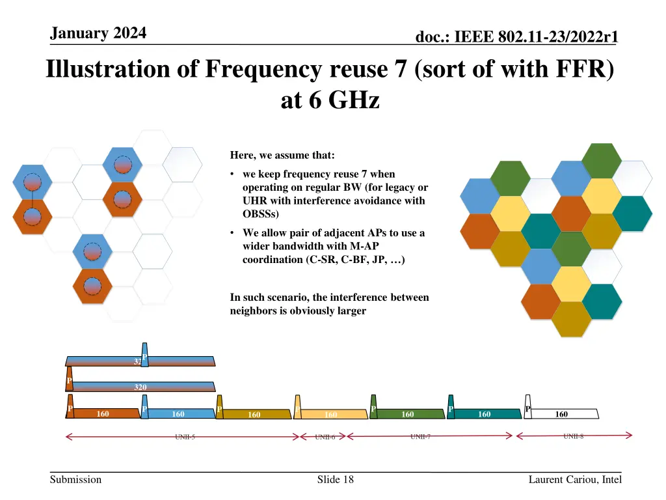Screen dimensions: 666x500
Task: Select 'In such scenario, the interference between' sentence
Action: (329, 297)
